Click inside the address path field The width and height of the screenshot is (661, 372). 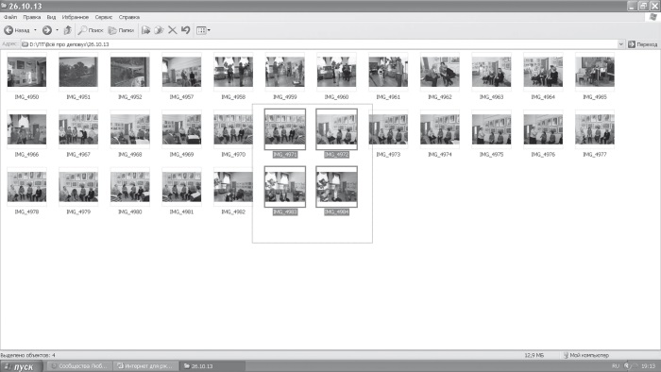point(319,44)
